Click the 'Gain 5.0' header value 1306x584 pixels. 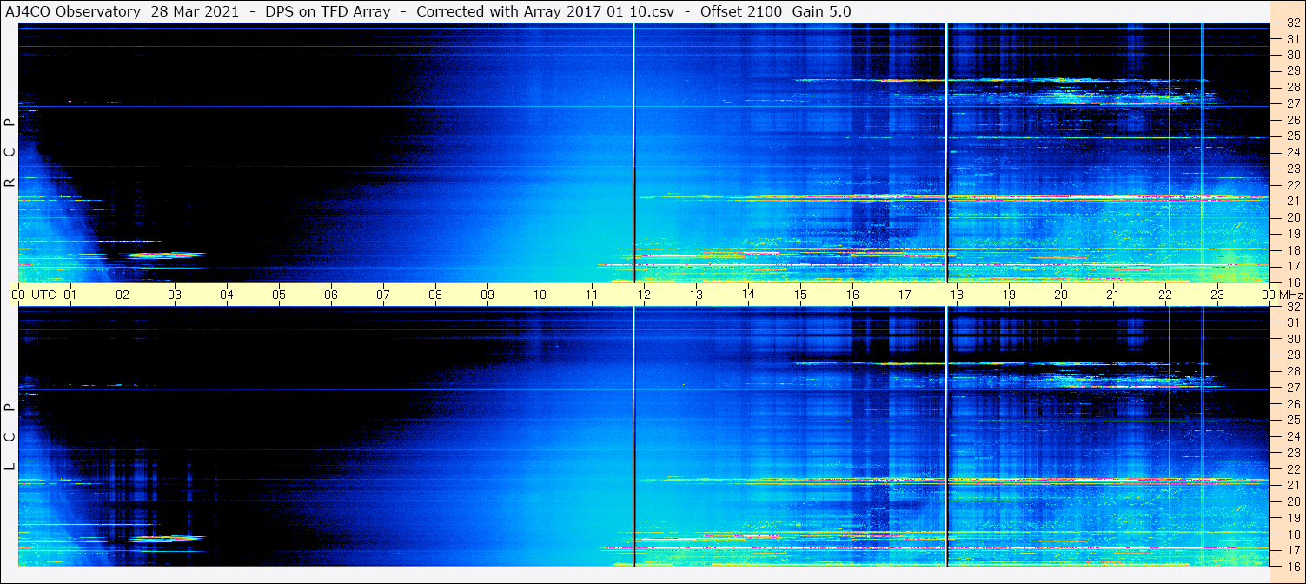point(821,11)
